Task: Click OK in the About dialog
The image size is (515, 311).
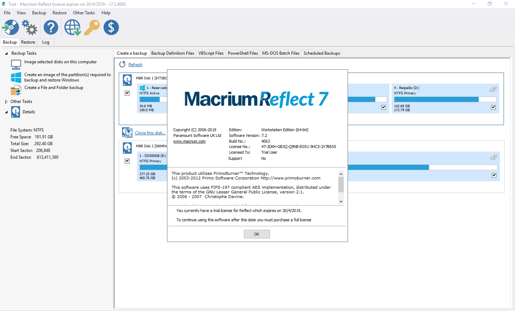Action: coord(257,234)
